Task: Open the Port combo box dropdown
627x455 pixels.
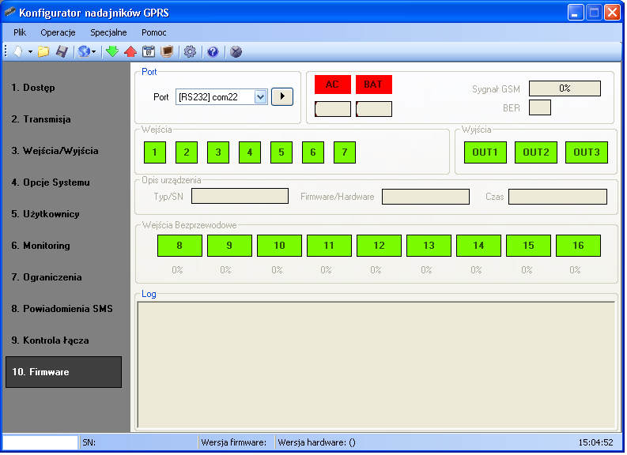Action: click(260, 96)
